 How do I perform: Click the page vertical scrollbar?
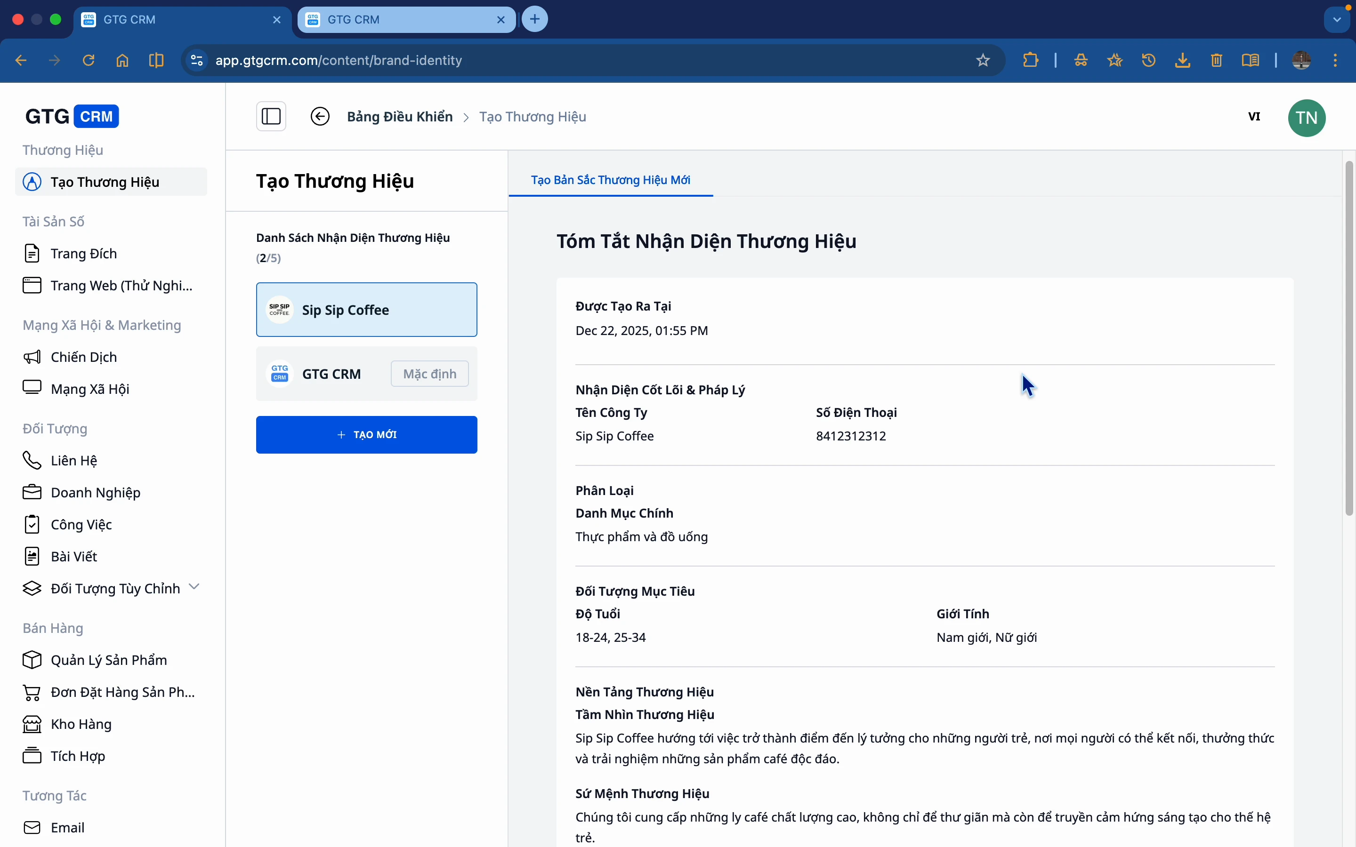coord(1349,338)
